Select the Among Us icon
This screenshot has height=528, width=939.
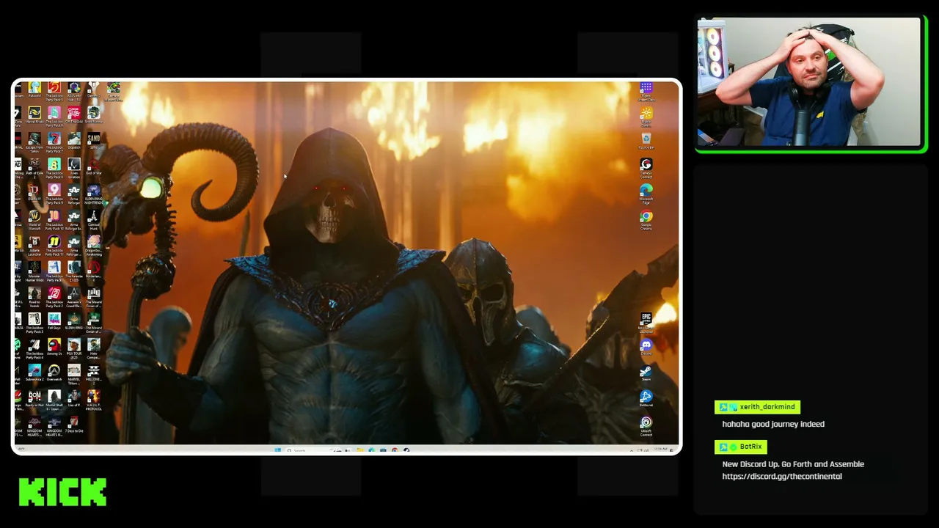pos(54,348)
